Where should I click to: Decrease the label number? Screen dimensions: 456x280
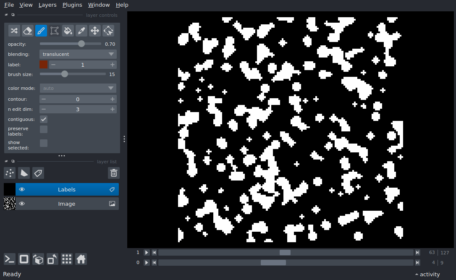pyautogui.click(x=53, y=65)
